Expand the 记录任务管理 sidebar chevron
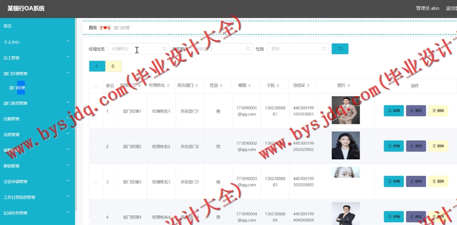Image resolution: width=457 pixels, height=225 pixels. pos(68,212)
